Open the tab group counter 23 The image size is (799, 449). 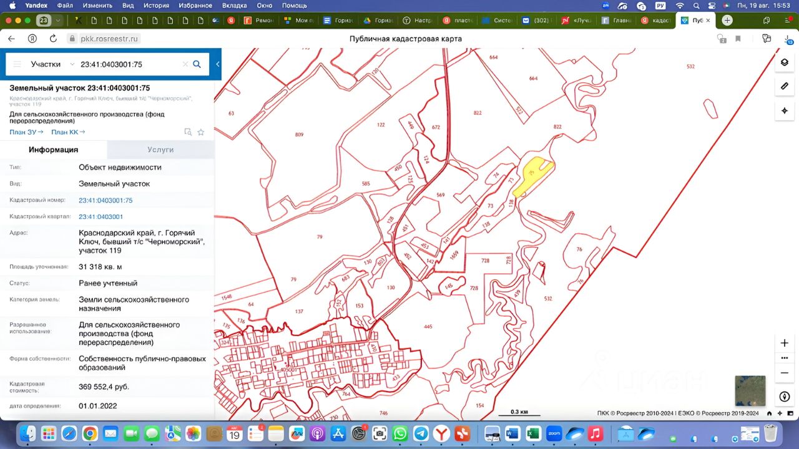click(x=43, y=21)
